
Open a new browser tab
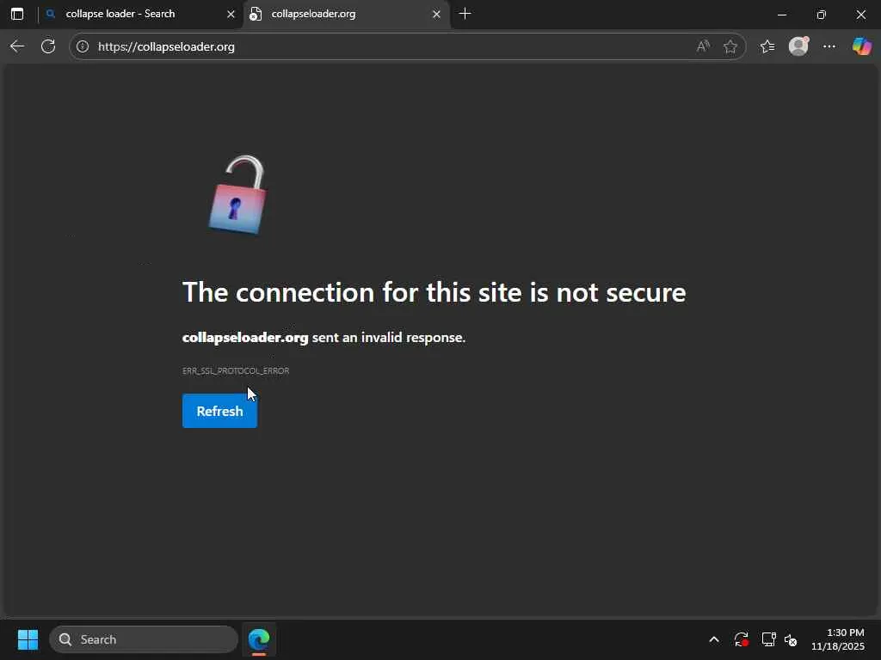[x=465, y=14]
